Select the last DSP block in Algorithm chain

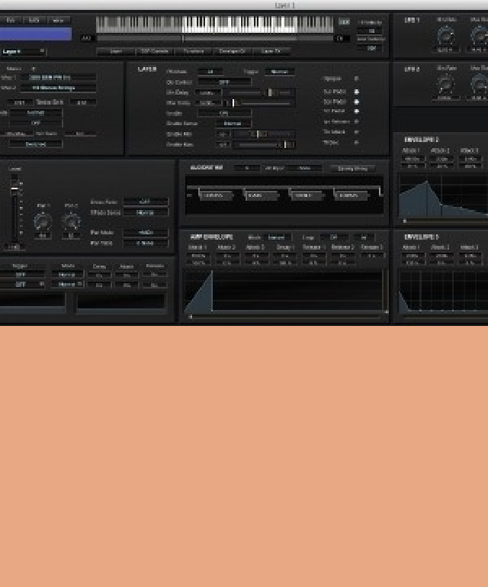[x=349, y=195]
